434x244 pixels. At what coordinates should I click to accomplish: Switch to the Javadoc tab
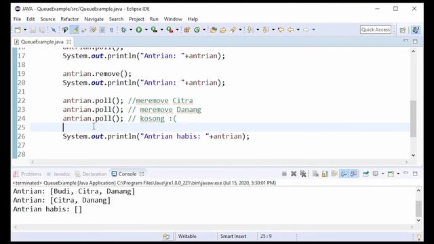coord(58,174)
